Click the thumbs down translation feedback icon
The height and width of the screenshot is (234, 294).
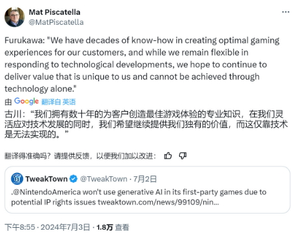pos(183,156)
